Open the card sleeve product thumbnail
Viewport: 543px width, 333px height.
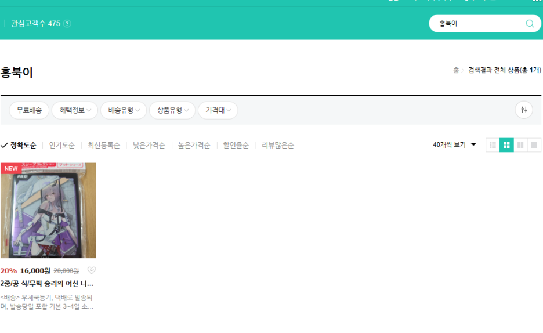point(48,211)
